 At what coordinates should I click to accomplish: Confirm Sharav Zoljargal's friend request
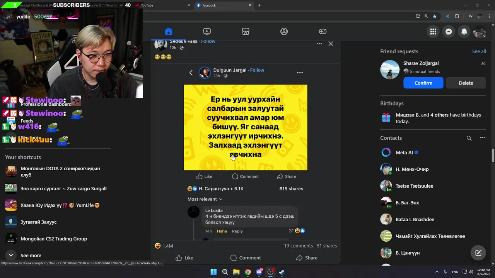[x=423, y=83]
